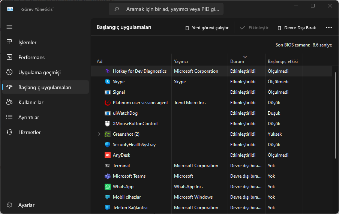Click the Son BIOS zamanı value
Image resolution: width=339 pixels, height=214 pixels.
(322, 45)
